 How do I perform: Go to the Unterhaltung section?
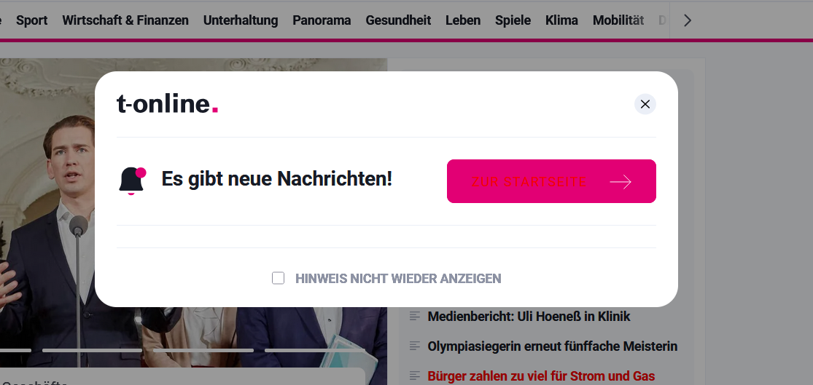click(x=241, y=20)
